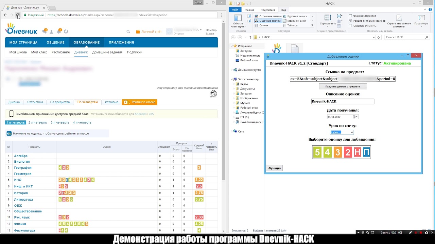Open Домашние задания submenu link
The height and width of the screenshot is (244, 435).
(x=107, y=52)
